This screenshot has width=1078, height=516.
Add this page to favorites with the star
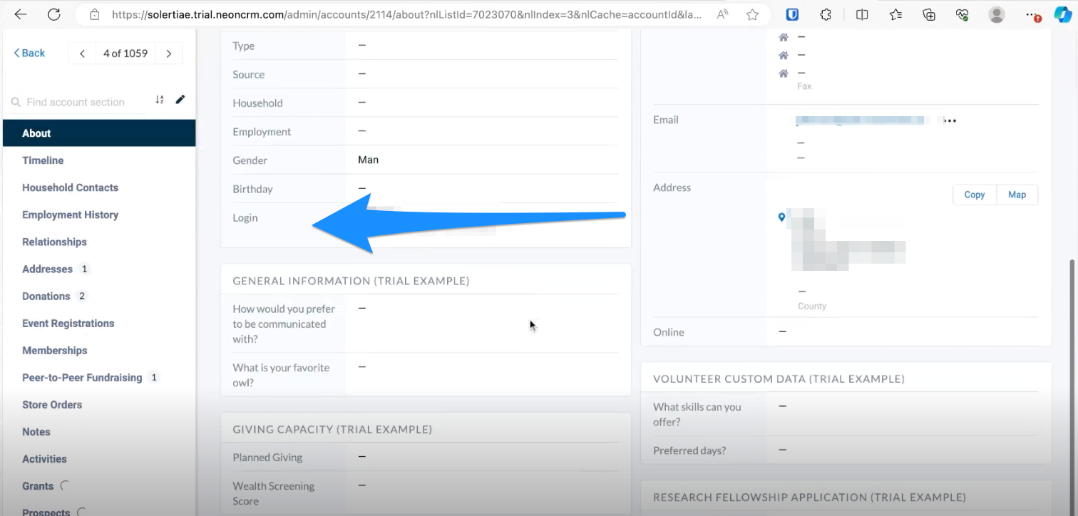(752, 14)
